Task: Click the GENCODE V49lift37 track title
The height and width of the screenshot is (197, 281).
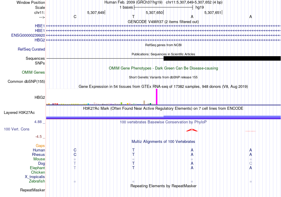Action: (x=163, y=22)
